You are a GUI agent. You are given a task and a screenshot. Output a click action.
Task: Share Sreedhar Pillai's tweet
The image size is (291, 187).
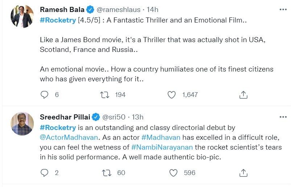pyautogui.click(x=244, y=173)
